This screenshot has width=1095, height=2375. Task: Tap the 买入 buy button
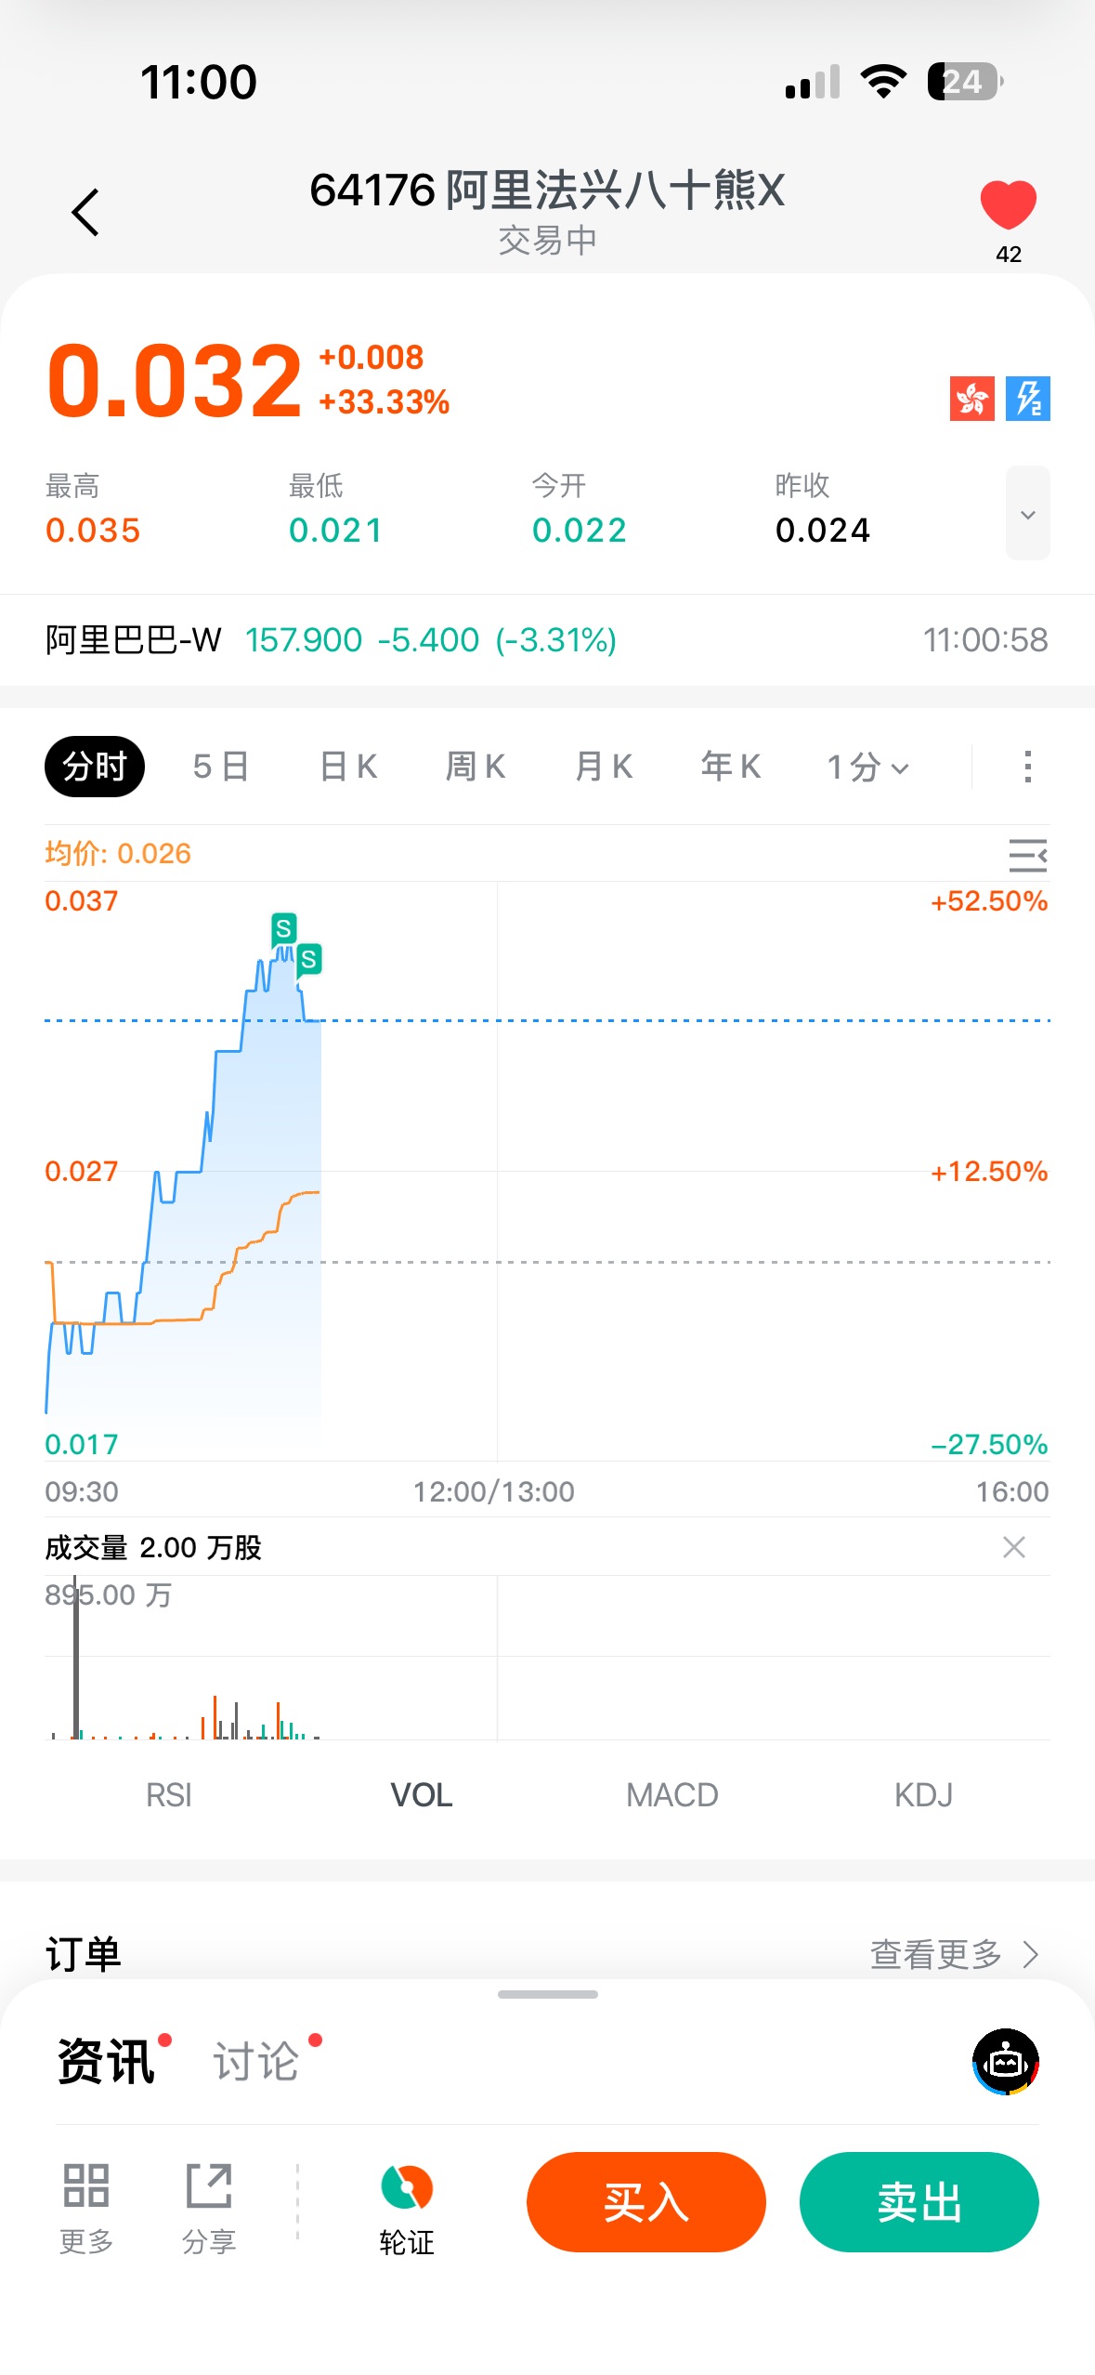click(645, 2202)
